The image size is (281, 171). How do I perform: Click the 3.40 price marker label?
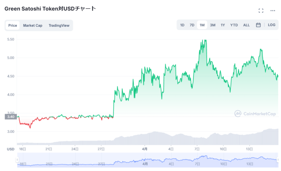[x=11, y=117]
